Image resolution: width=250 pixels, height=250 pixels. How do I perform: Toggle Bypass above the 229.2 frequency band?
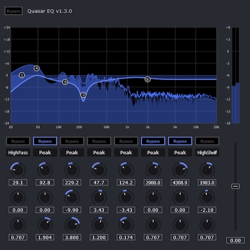pos(72,141)
